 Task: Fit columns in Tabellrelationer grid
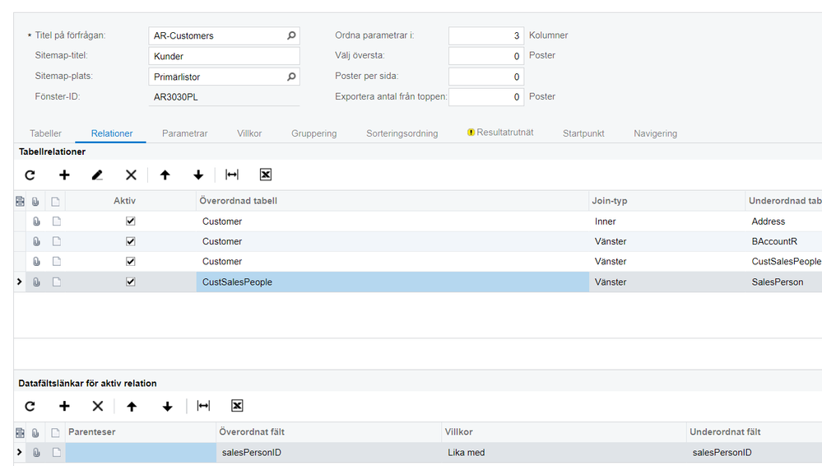232,175
